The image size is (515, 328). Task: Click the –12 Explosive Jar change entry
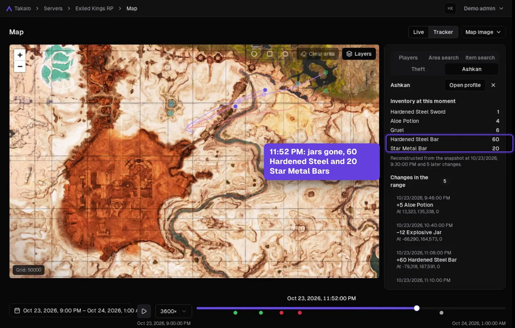pos(425,232)
